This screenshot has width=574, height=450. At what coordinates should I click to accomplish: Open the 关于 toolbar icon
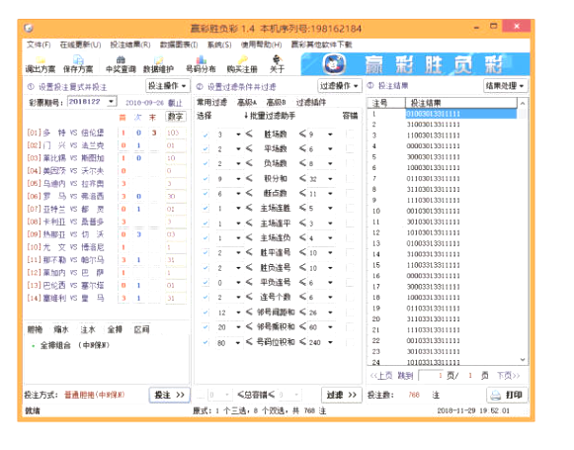(x=277, y=64)
